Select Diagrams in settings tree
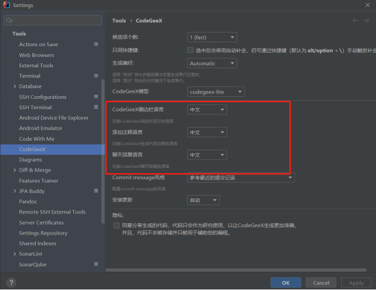Screen dimensions: 376x290 tap(30, 160)
